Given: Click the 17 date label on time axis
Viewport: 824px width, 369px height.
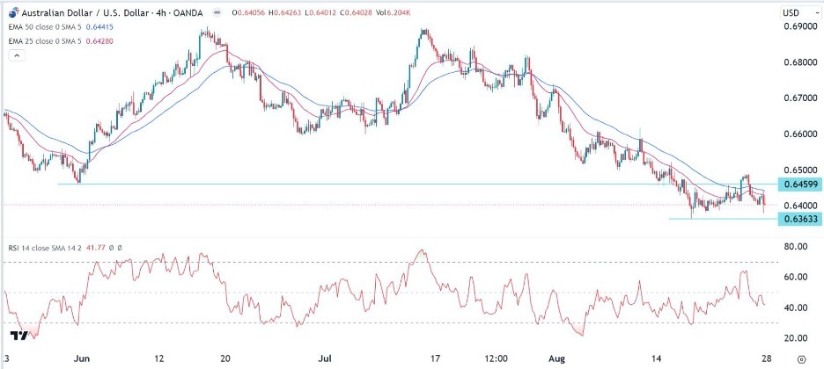Looking at the screenshot, I should (x=434, y=359).
